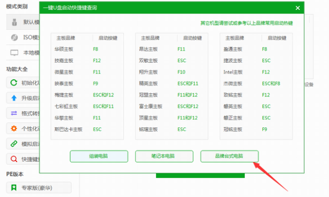
Task: Click the 顶星主板 row label
Action: (x=148, y=118)
